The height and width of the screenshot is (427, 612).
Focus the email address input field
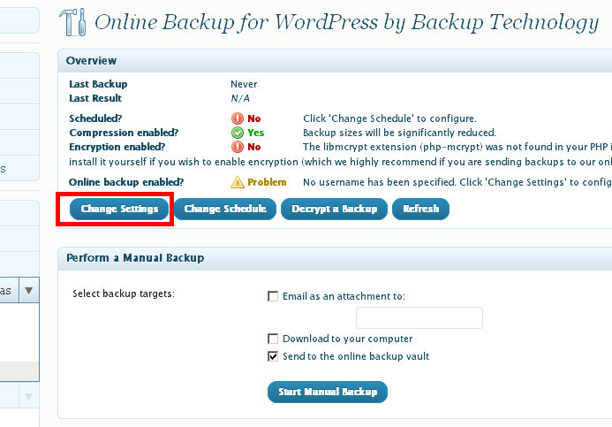[x=419, y=318]
